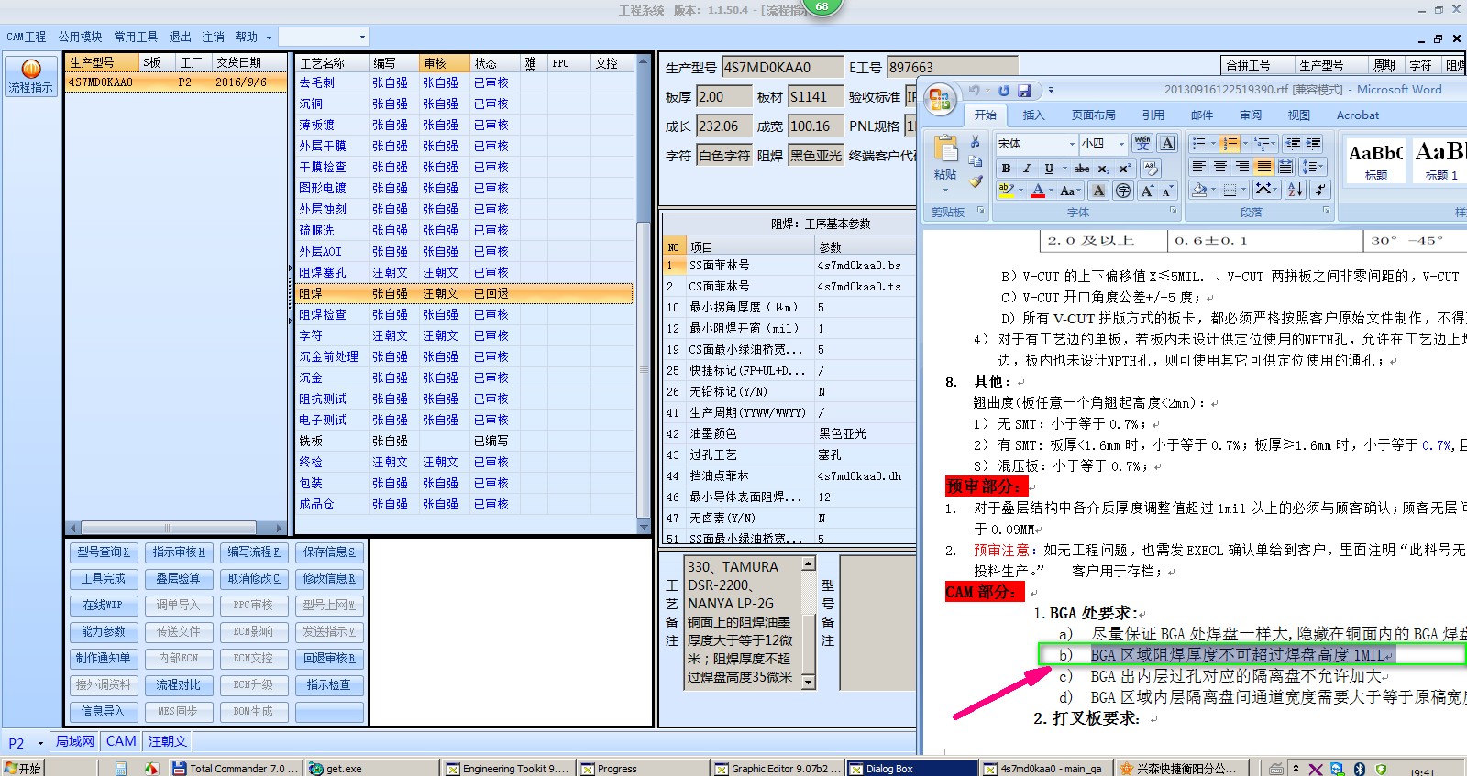Image resolution: width=1467 pixels, height=776 pixels.
Task: Expand the 字体 font dialog launcher
Action: 1173,211
